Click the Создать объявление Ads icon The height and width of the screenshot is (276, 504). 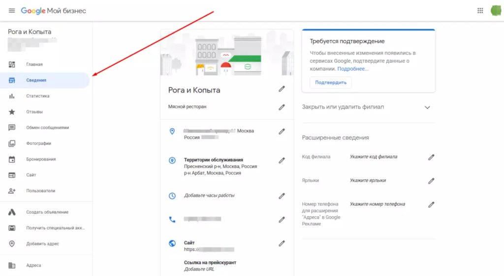point(12,212)
